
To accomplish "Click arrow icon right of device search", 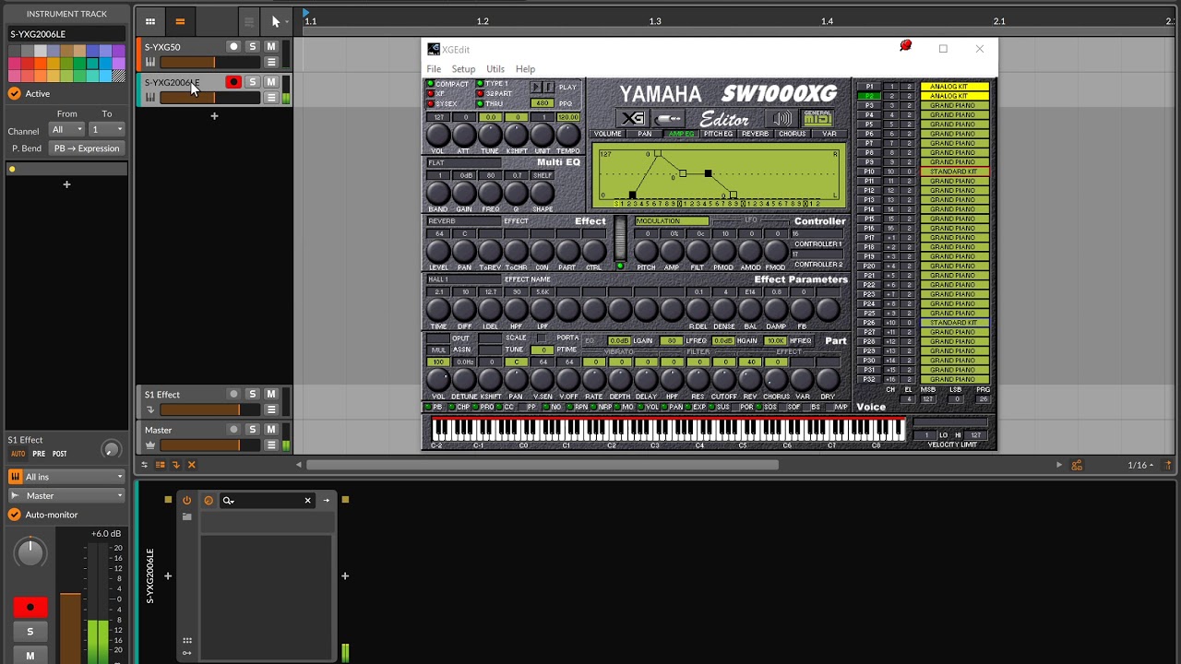I will [326, 501].
